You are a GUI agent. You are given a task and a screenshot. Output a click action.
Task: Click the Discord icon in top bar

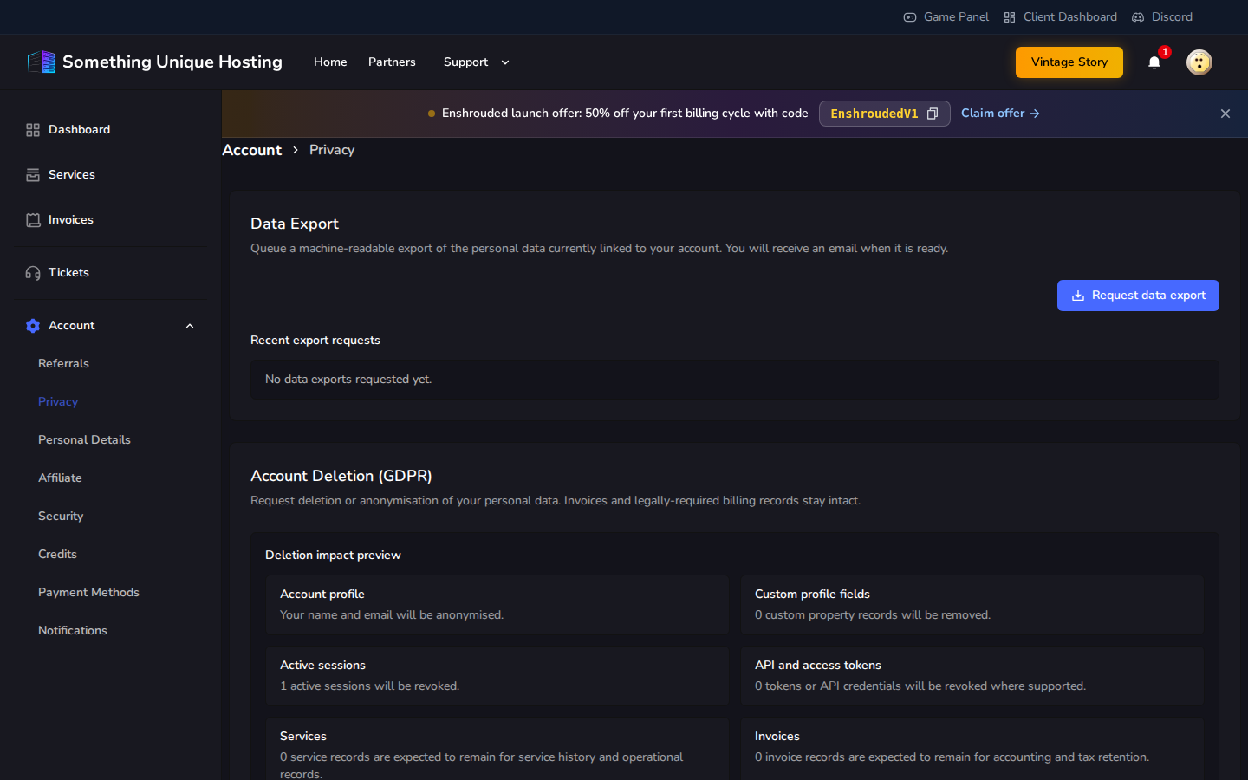coord(1138,17)
